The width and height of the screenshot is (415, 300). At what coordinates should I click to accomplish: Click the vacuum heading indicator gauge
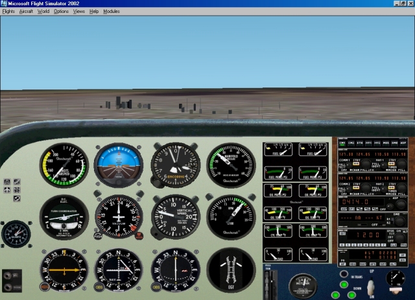point(119,216)
